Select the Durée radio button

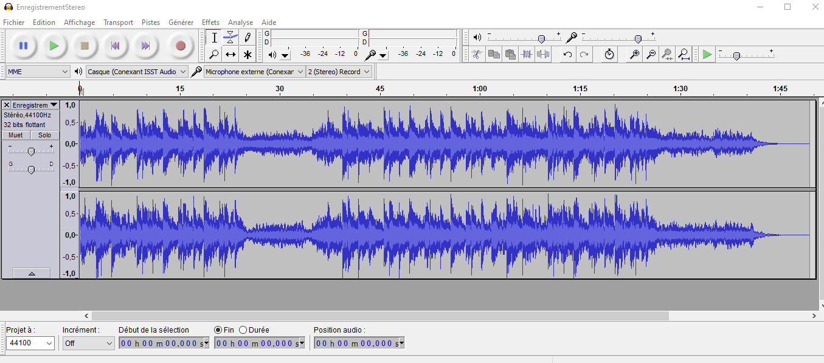pyautogui.click(x=243, y=330)
